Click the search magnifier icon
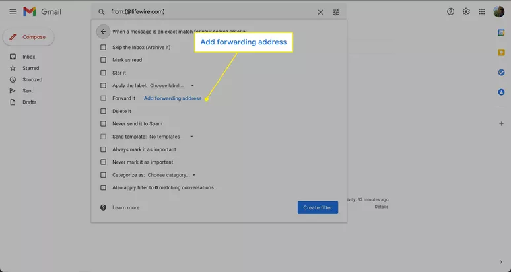 [x=102, y=12]
